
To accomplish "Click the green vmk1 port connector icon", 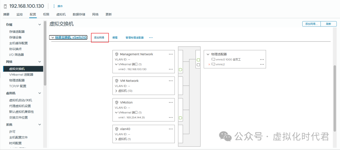I will coord(180,118).
